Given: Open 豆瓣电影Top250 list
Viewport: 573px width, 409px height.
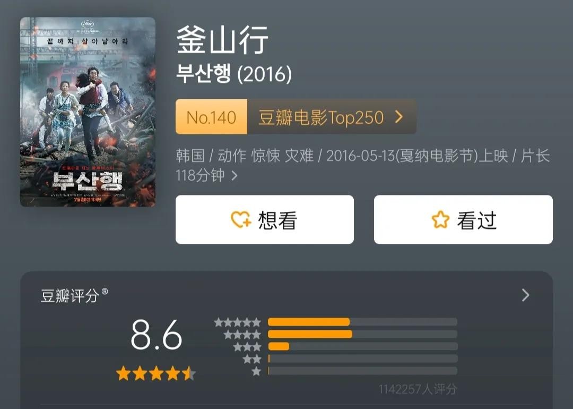Looking at the screenshot, I should (x=321, y=117).
